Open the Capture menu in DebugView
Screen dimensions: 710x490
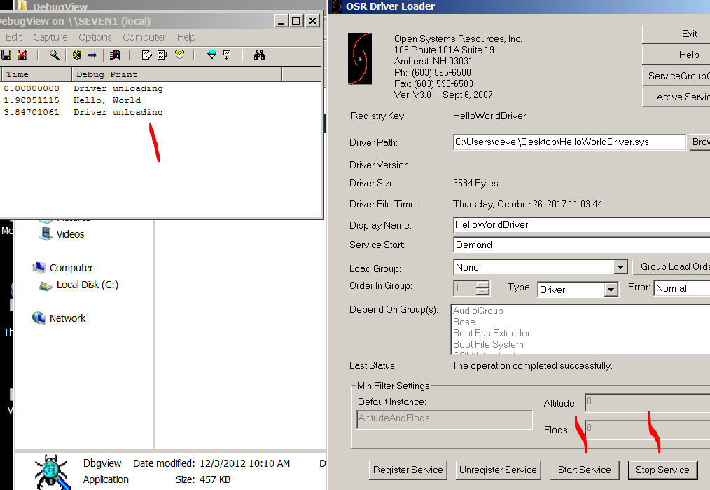pos(50,37)
